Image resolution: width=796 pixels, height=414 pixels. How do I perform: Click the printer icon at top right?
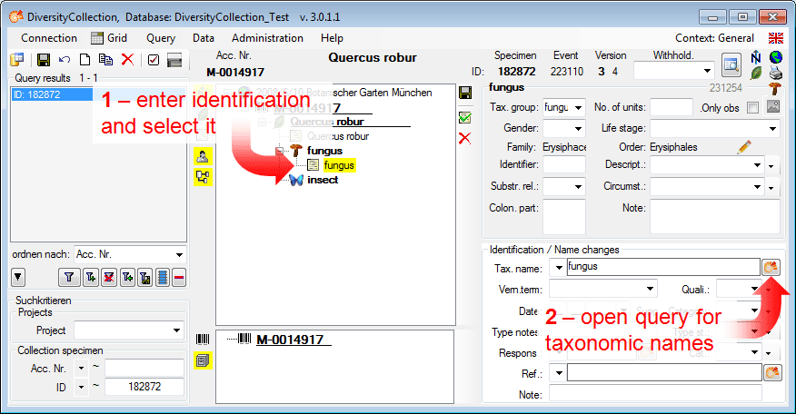(774, 72)
